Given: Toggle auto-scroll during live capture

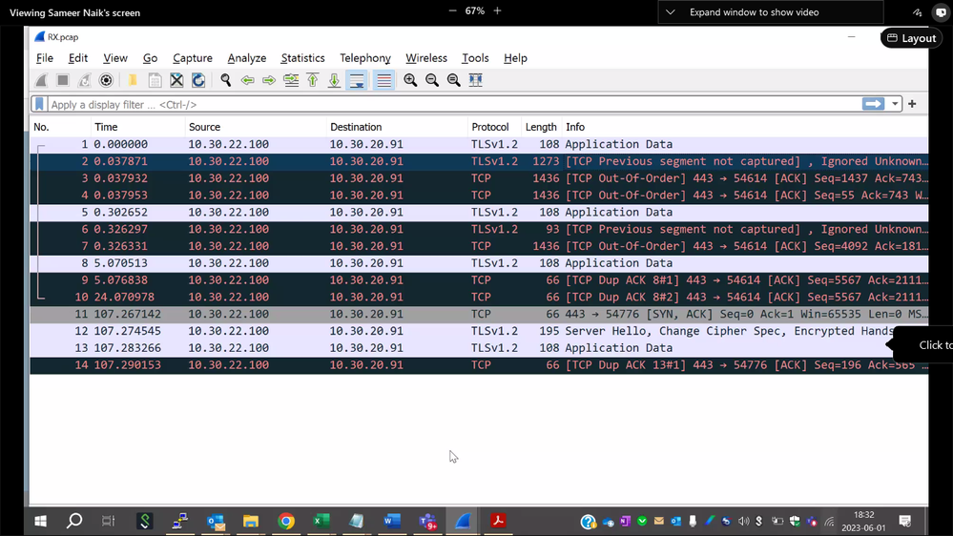Looking at the screenshot, I should [356, 81].
